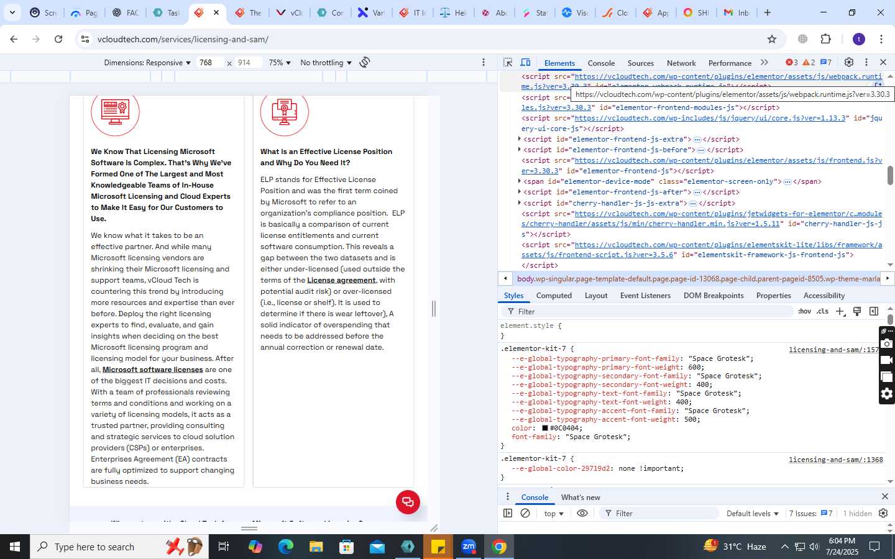The height and width of the screenshot is (559, 895).
Task: Show more DevTools tabs with the double chevron
Action: click(x=764, y=63)
